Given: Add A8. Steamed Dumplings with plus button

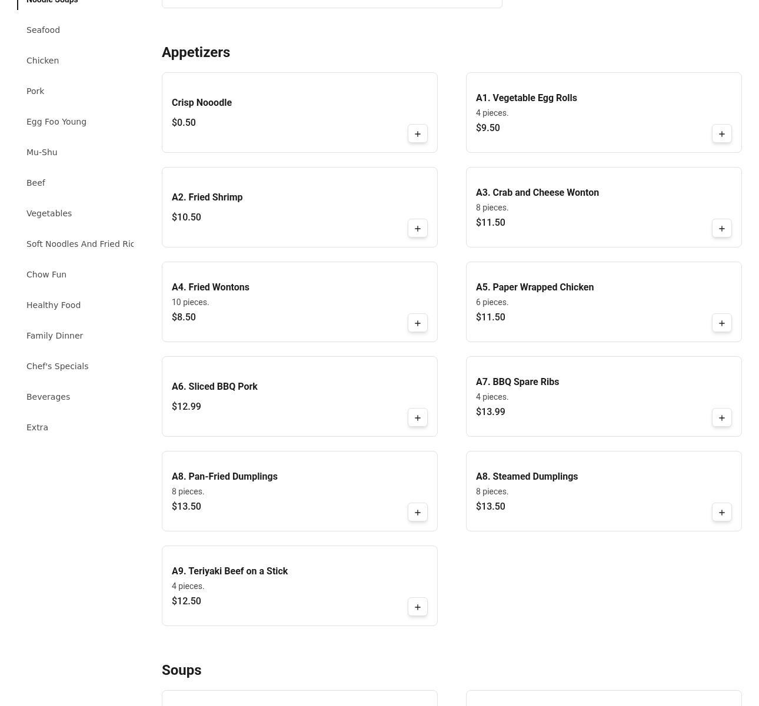Looking at the screenshot, I should click(721, 513).
